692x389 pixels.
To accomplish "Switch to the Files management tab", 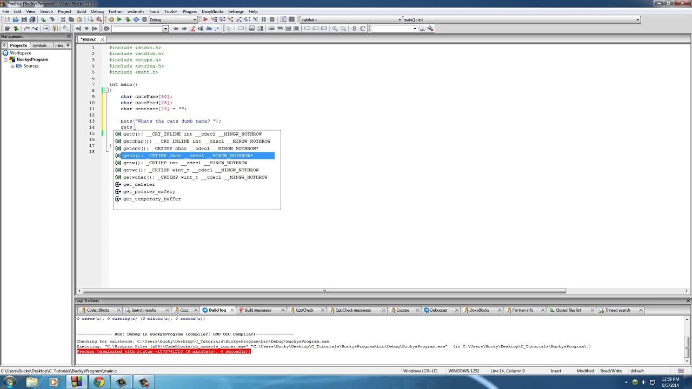I will tap(59, 45).
